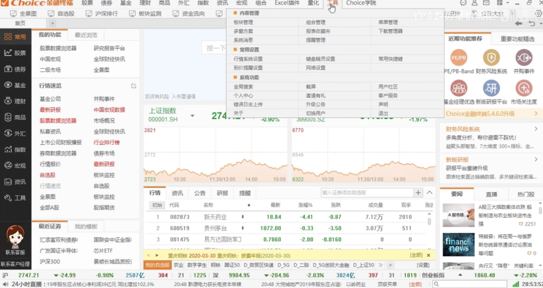
Task: Open the Choice金融终端5.4.6.0升级 notice
Action: 491,114
